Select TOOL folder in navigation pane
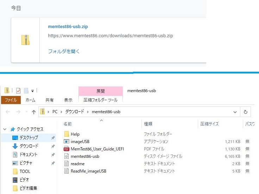Screen dimensions: 259x194 coord(25,171)
